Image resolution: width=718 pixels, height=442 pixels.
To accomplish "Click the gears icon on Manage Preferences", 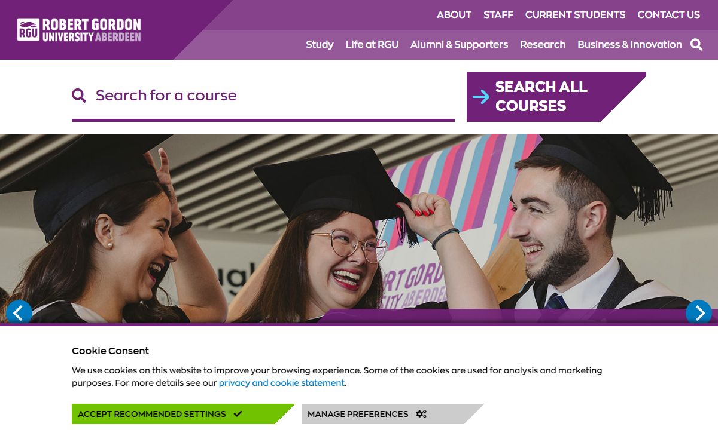I will point(421,414).
